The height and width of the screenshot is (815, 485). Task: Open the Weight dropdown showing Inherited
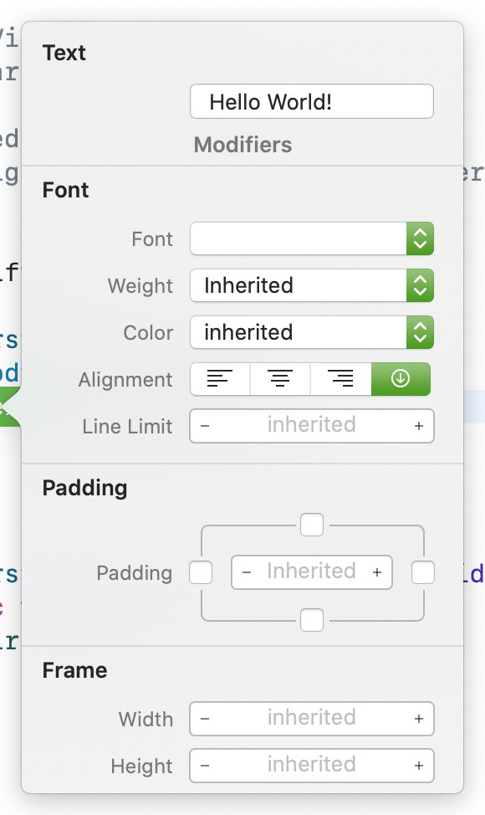[312, 285]
